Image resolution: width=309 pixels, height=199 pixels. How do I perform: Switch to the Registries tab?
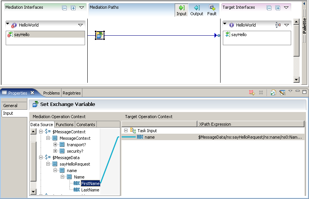[x=71, y=93]
